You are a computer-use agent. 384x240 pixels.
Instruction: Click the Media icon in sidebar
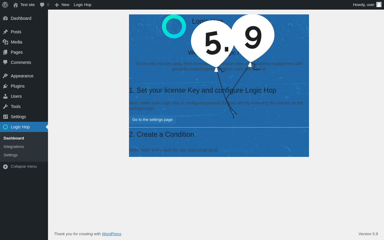pyautogui.click(x=5, y=42)
